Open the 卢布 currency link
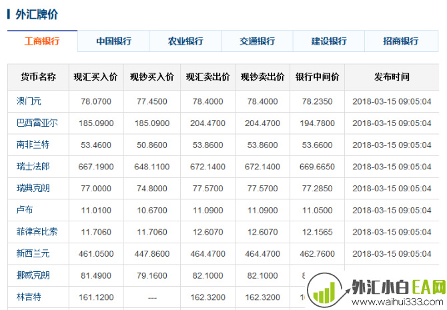Viewport: 447px width, 310px height. tap(25, 210)
